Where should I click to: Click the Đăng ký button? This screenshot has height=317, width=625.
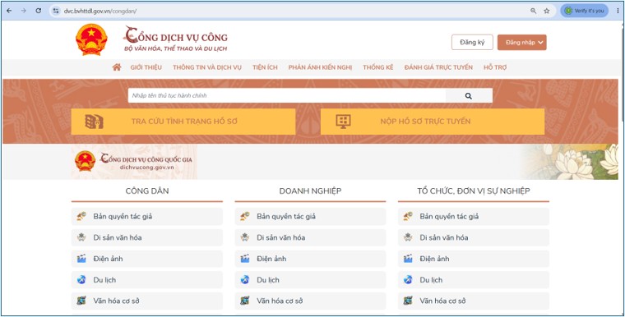coord(472,42)
